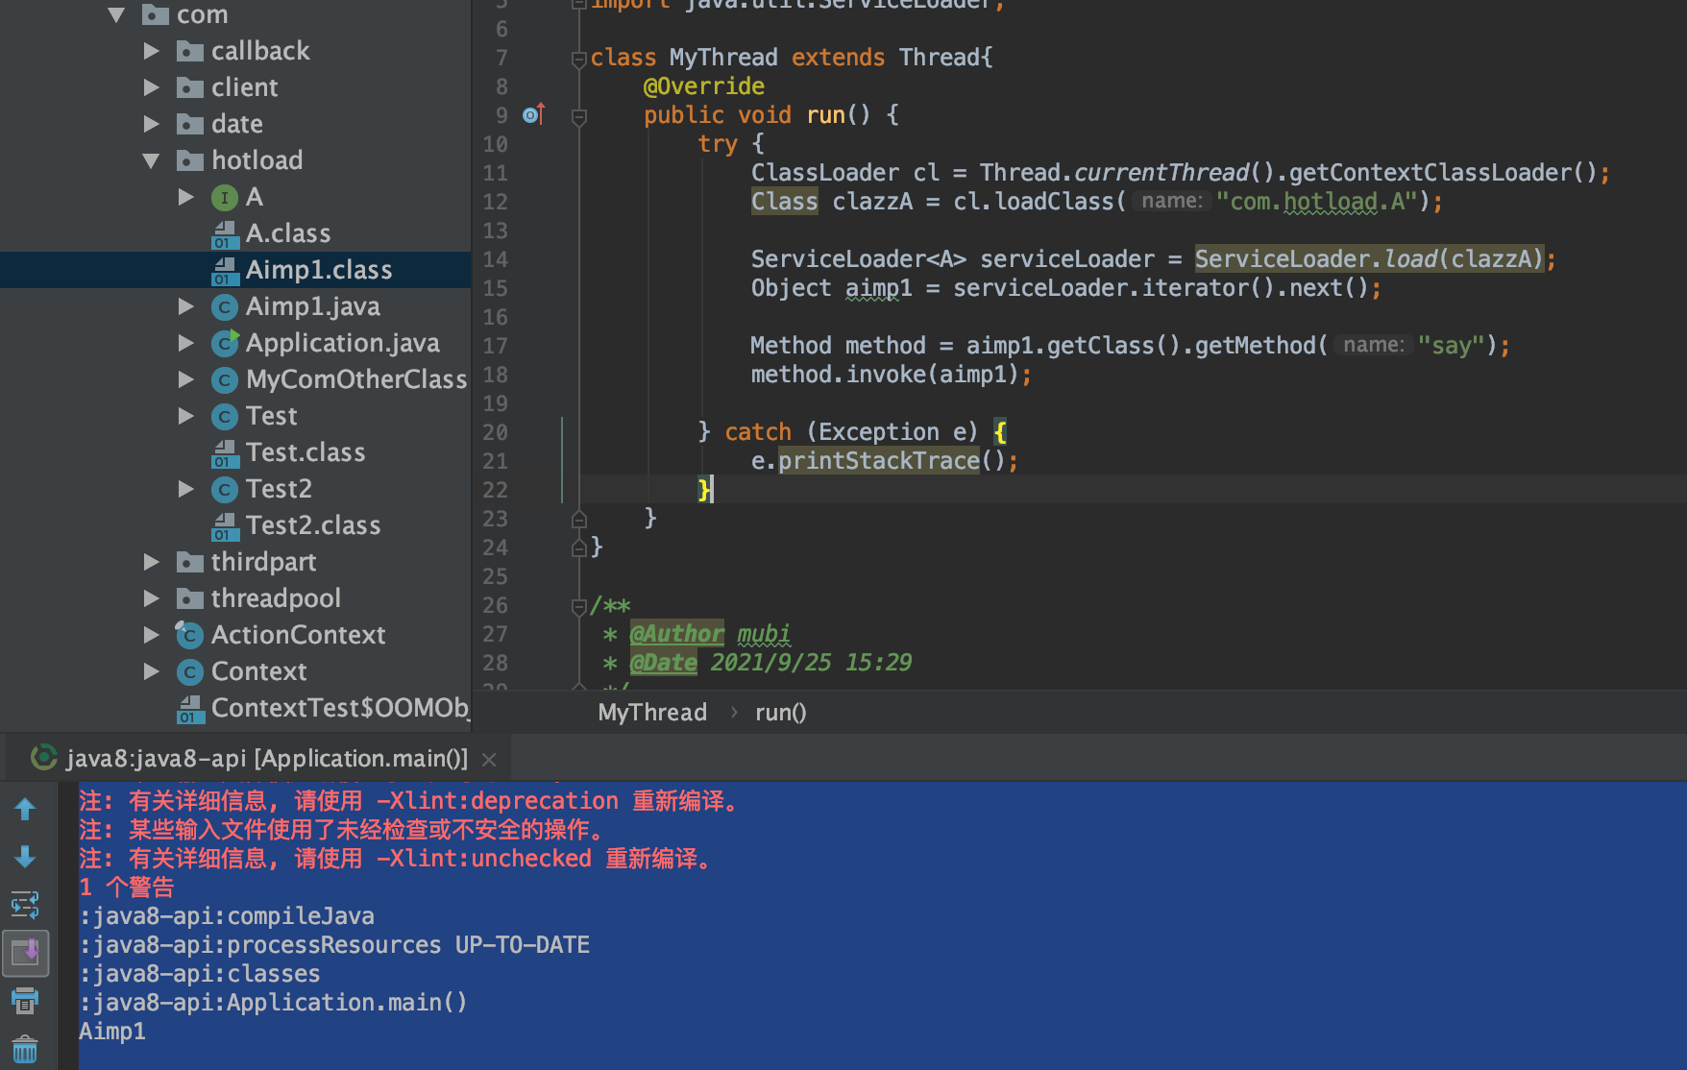Toggle soft-wrap in the console toolbar

[x=25, y=904]
